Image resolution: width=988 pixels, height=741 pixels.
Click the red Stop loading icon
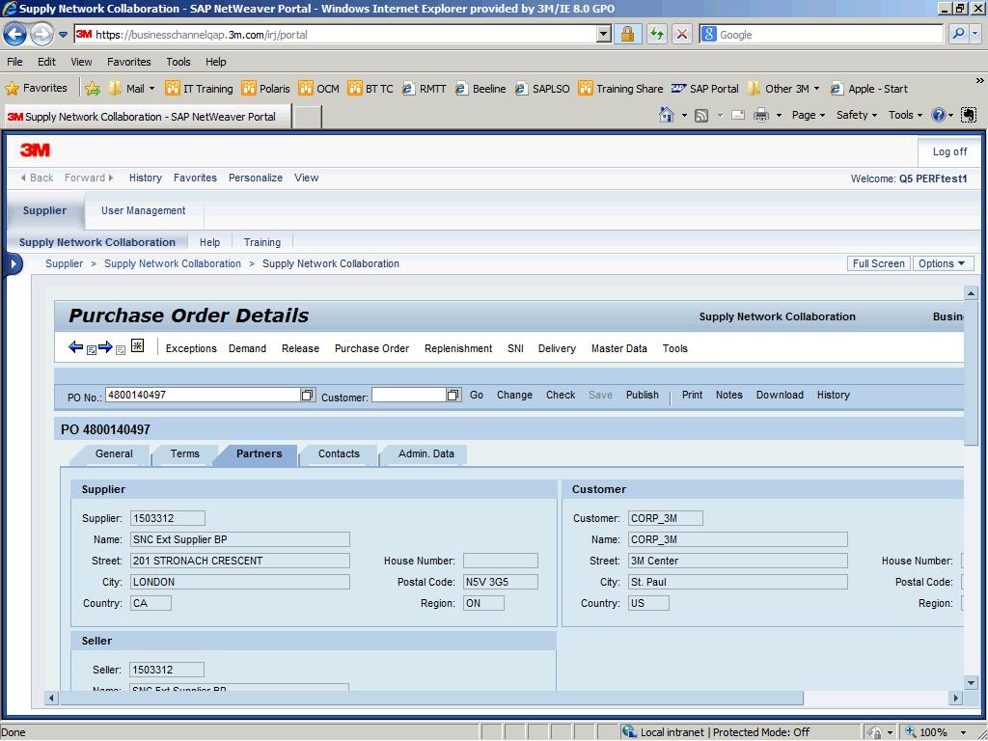(x=682, y=34)
